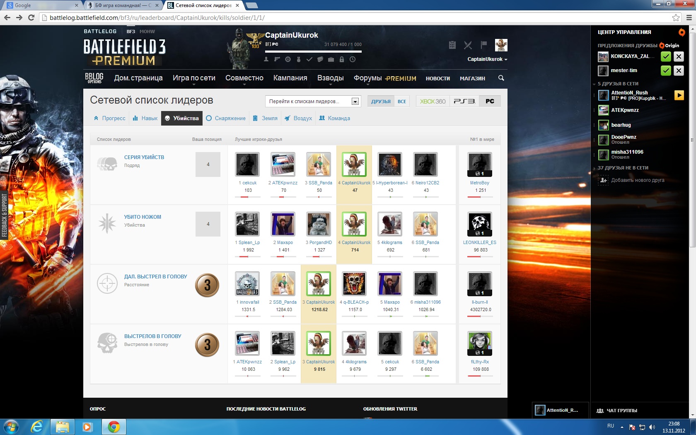This screenshot has width=696, height=435.
Task: Bookmark this page with the star icon
Action: tap(676, 17)
